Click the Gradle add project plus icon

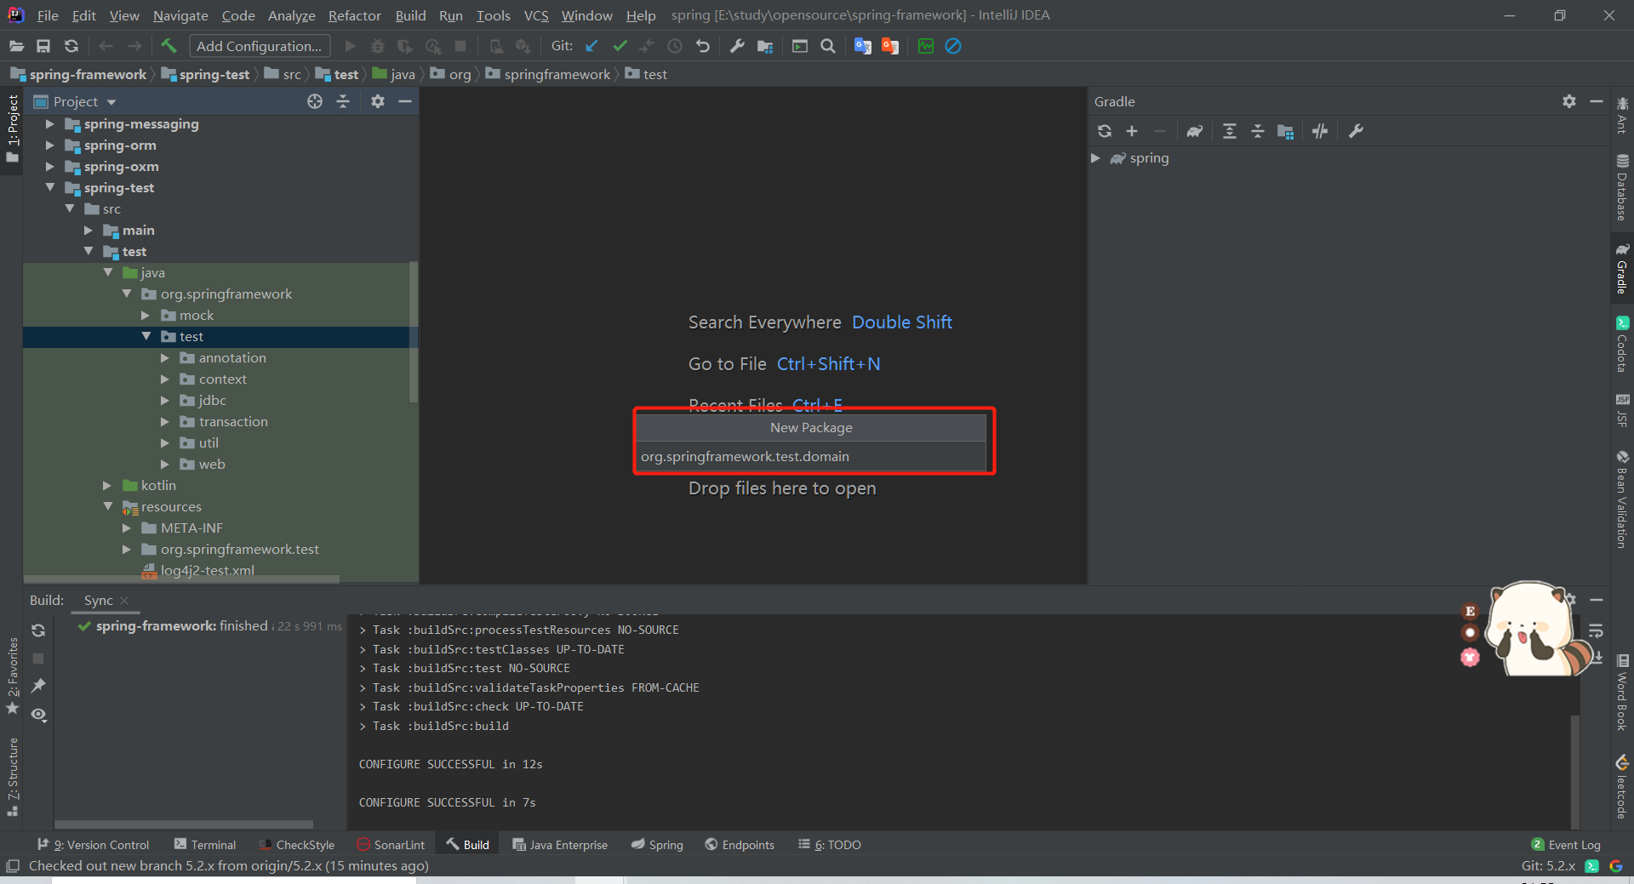click(x=1132, y=131)
